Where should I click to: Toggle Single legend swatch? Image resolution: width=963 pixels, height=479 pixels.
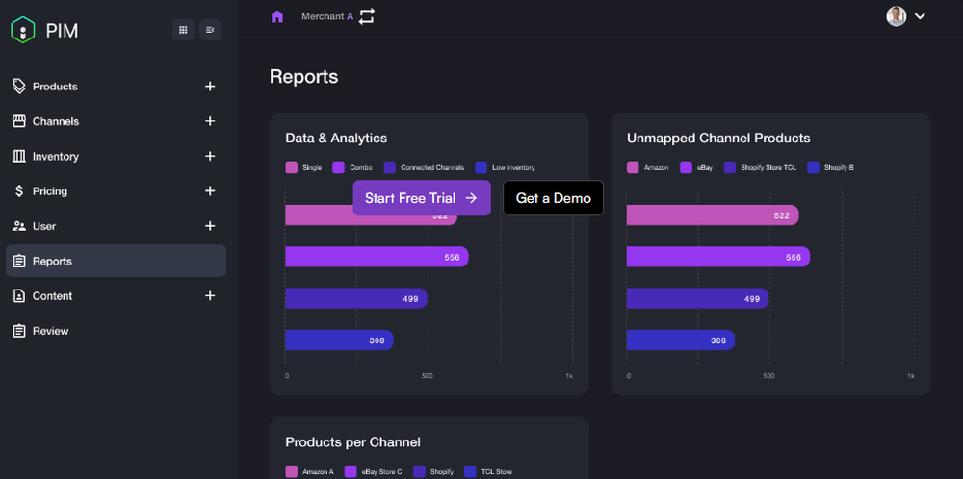291,167
